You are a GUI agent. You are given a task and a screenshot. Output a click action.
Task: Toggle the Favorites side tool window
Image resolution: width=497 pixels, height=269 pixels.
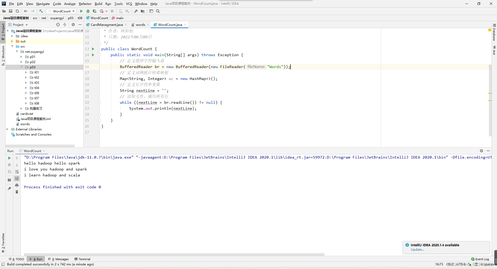3,243
